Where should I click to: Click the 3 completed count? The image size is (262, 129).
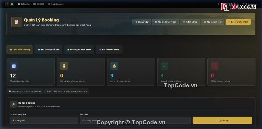[x=162, y=76]
